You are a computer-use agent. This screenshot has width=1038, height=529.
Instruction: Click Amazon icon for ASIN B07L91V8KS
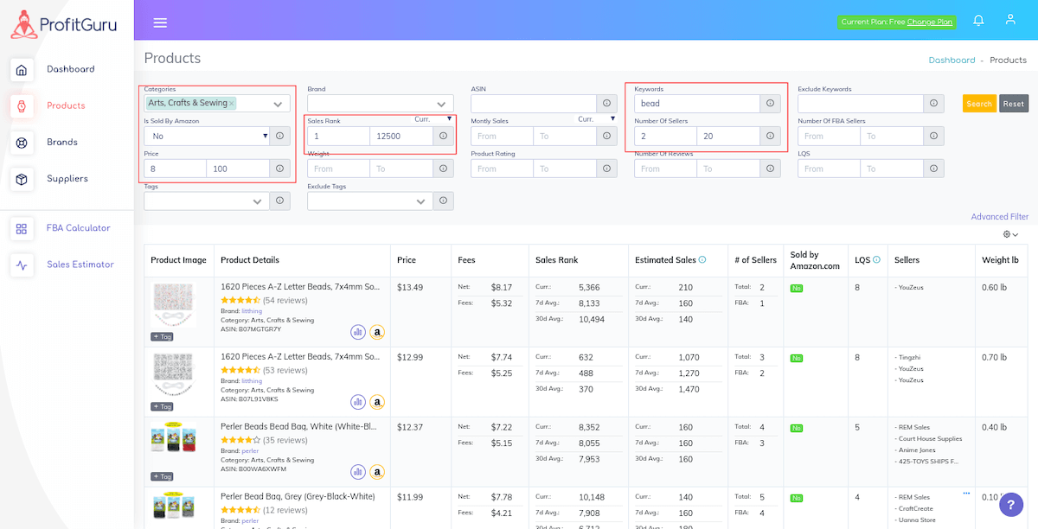click(377, 402)
